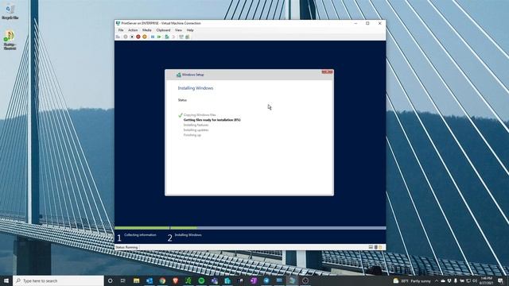Click the greyed Start VM toolbar icon
This screenshot has width=509, height=286.
pyautogui.click(x=126, y=37)
